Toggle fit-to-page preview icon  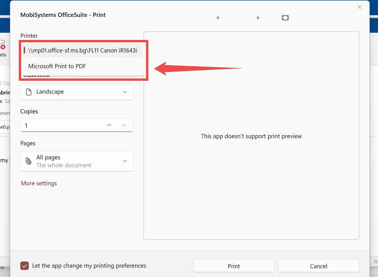285,18
